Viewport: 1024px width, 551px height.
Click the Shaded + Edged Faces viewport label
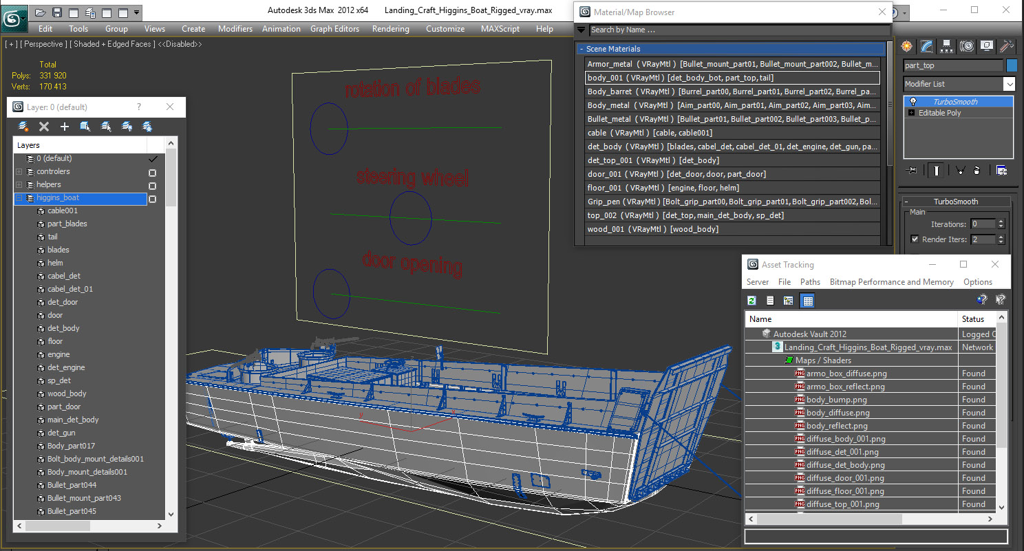click(x=112, y=44)
